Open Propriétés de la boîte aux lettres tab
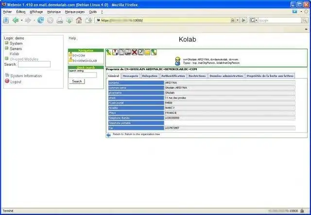The image size is (311, 215). [x=270, y=76]
